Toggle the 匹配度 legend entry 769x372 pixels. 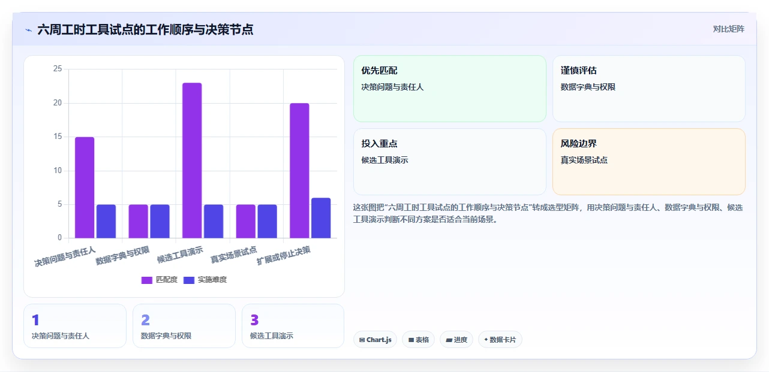(x=160, y=280)
